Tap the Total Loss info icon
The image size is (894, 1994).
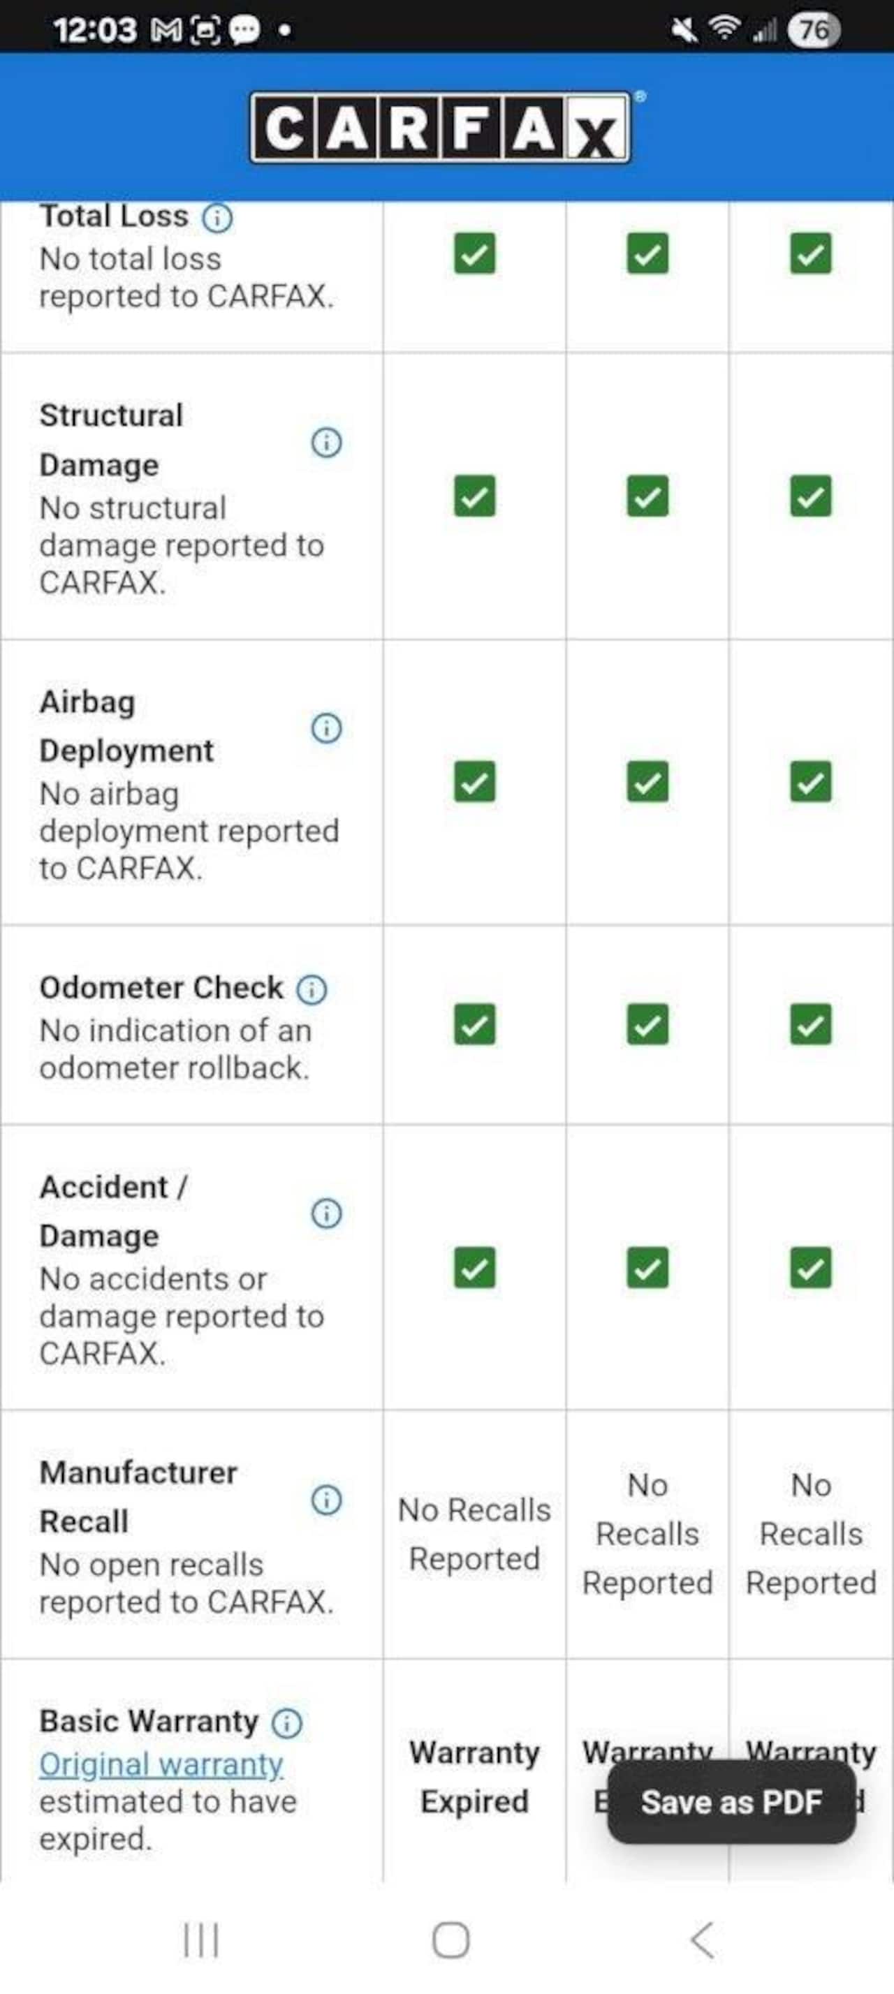[217, 219]
